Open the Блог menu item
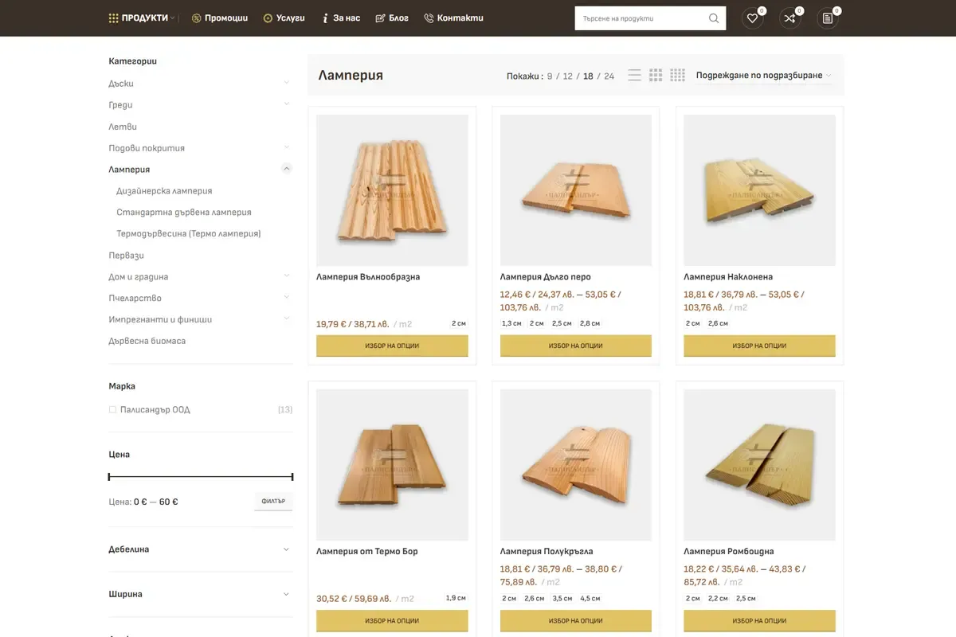Viewport: 956px width, 637px height. coord(392,18)
